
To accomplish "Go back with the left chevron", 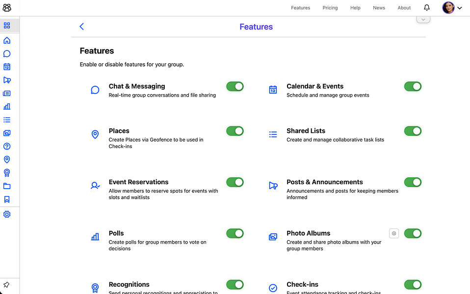I will 81,26.
